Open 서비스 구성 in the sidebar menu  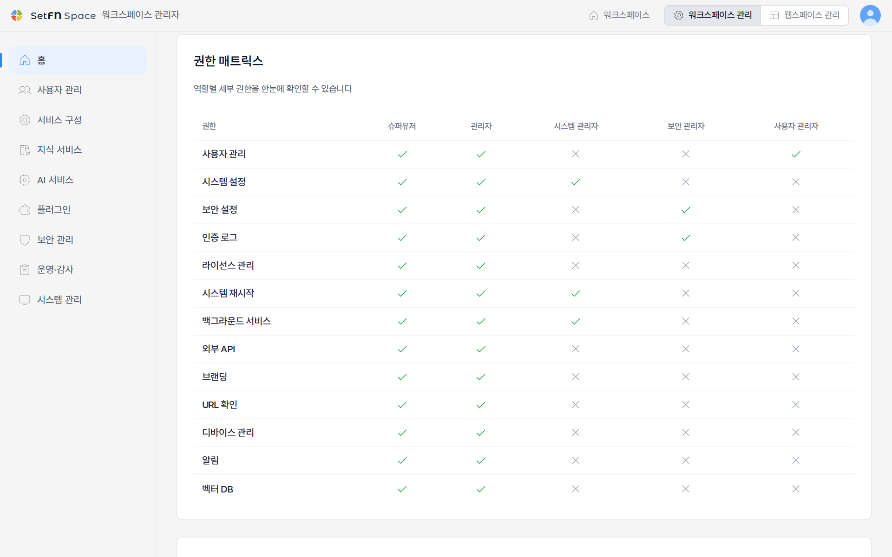click(x=59, y=120)
